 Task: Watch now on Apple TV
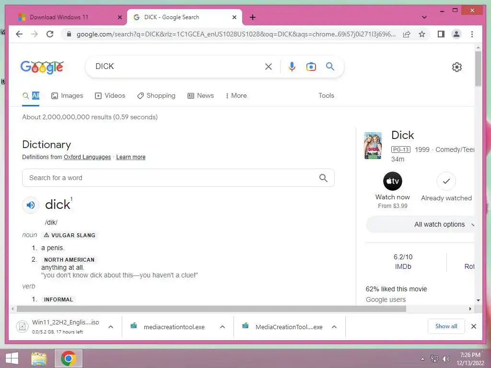393,190
